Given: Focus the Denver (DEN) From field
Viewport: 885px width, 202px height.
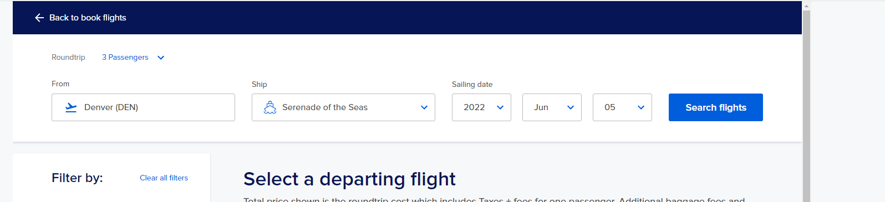Looking at the screenshot, I should tap(143, 107).
